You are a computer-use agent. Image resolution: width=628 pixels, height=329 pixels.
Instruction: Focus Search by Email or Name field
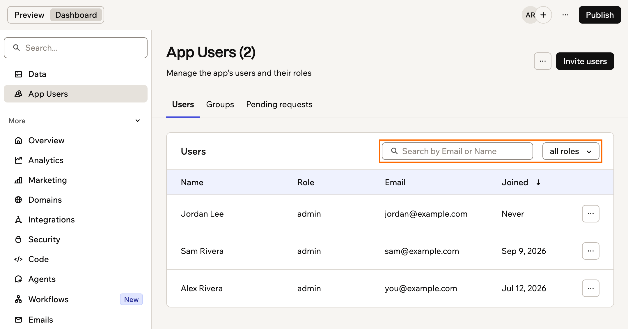(457, 151)
